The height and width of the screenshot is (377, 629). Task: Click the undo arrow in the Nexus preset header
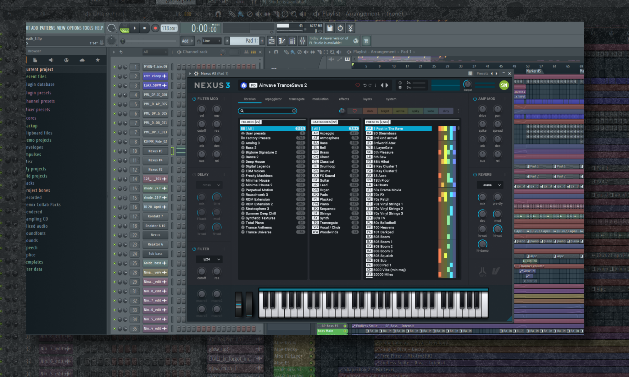pos(365,85)
